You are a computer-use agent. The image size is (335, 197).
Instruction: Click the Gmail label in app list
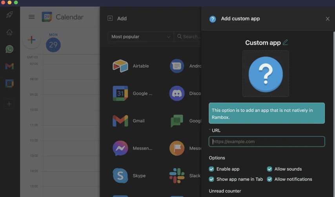(x=138, y=121)
